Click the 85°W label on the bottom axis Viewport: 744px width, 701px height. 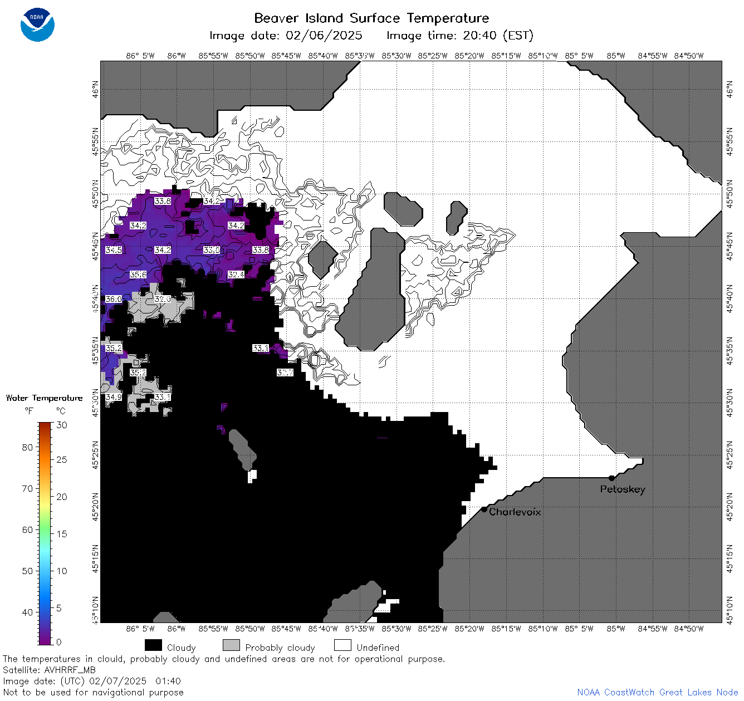(x=616, y=629)
